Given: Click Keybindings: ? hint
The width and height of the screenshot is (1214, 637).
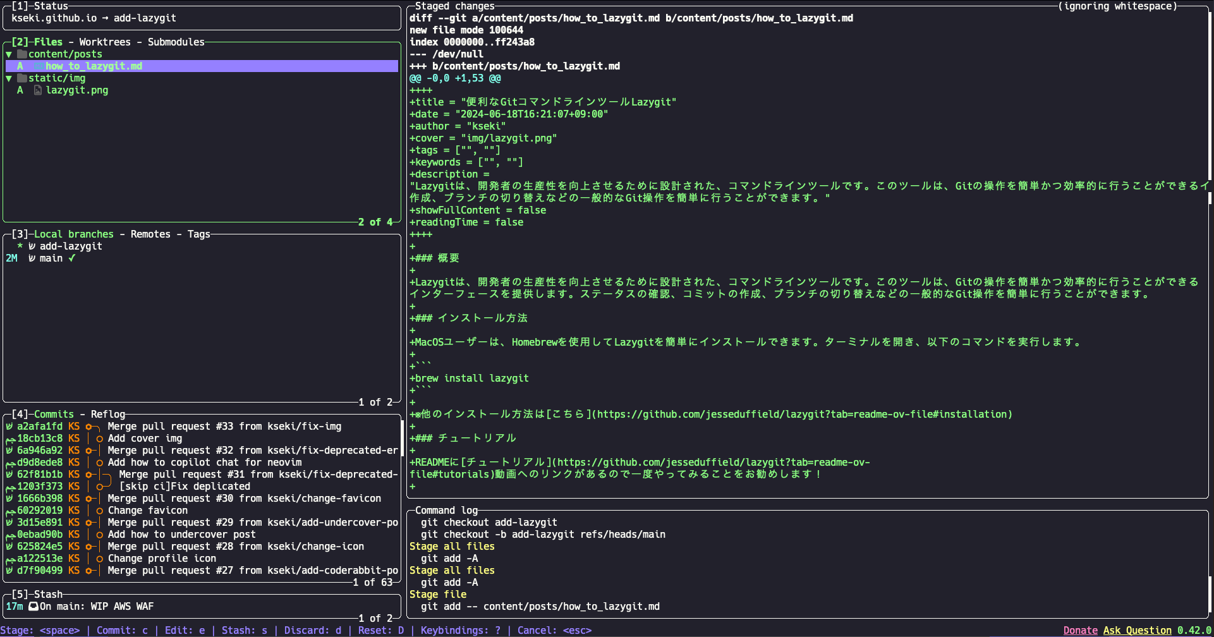Looking at the screenshot, I should pyautogui.click(x=461, y=631).
